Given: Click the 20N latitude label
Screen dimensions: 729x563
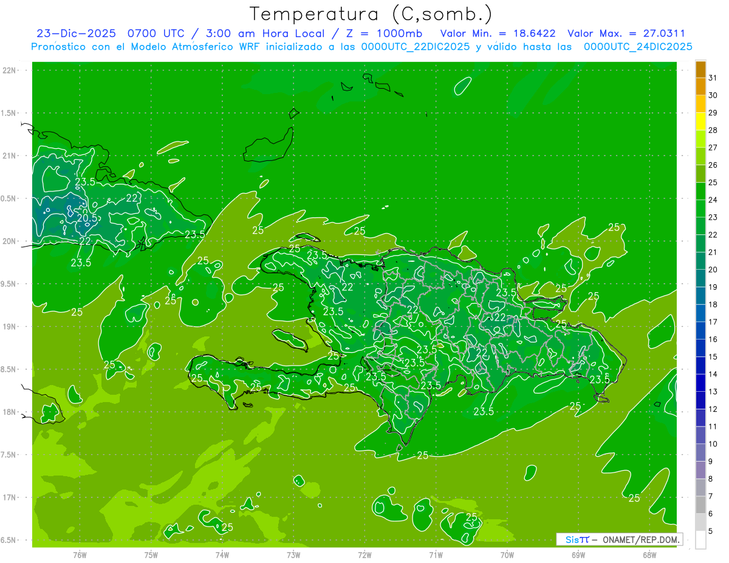Looking at the screenshot, I should [x=10, y=242].
